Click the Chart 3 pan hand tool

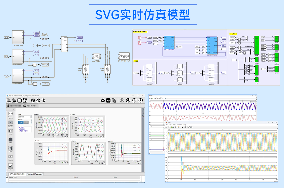pos(104,163)
